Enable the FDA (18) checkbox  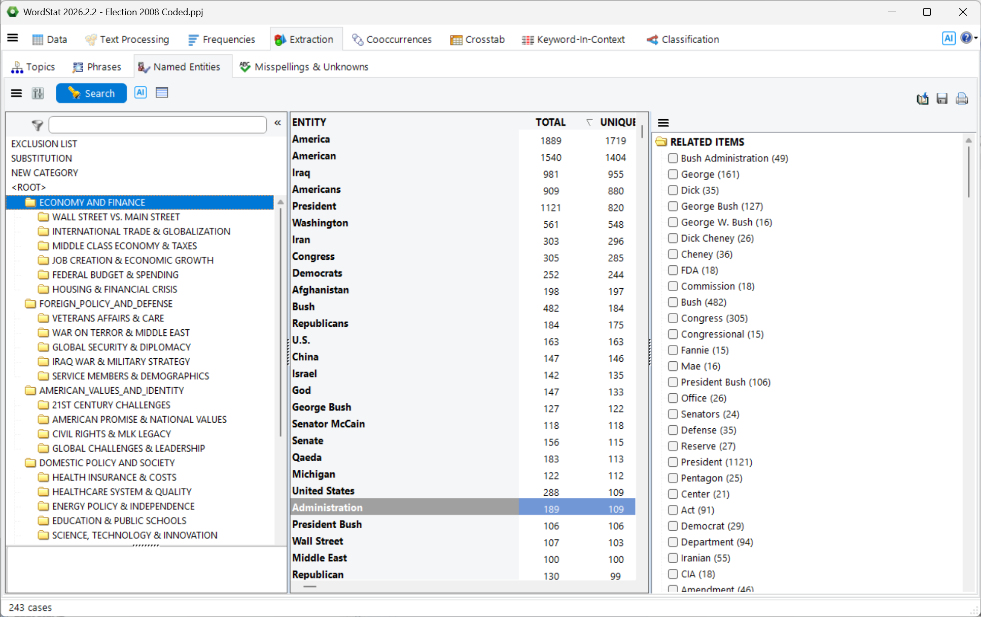(x=673, y=270)
